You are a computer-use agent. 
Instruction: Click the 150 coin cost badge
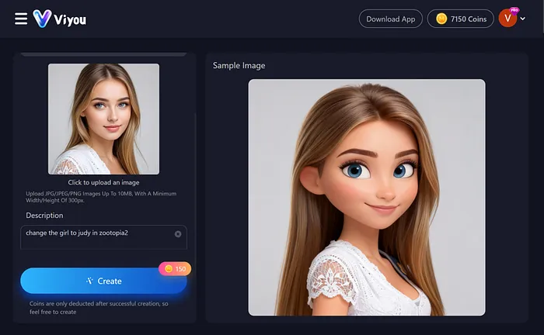pos(175,268)
